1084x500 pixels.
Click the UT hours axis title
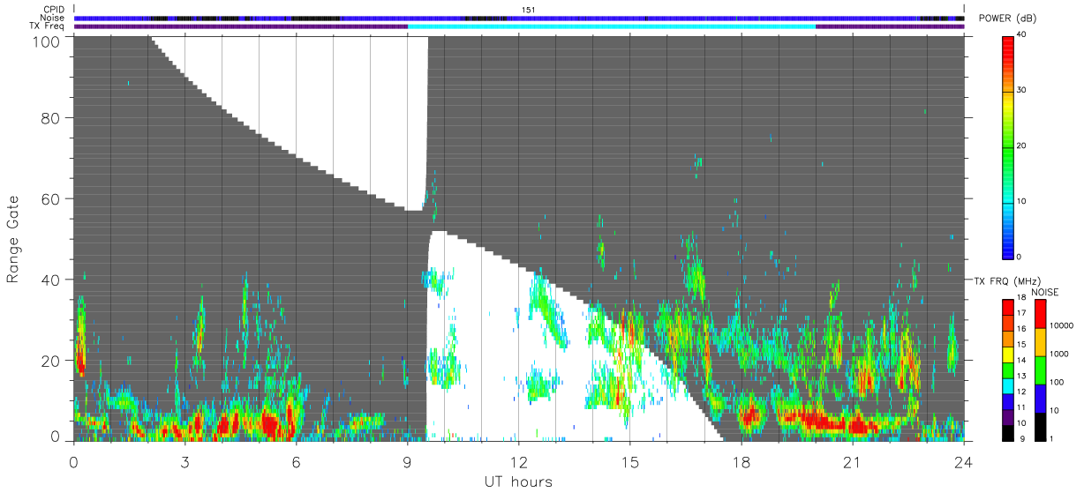(518, 481)
